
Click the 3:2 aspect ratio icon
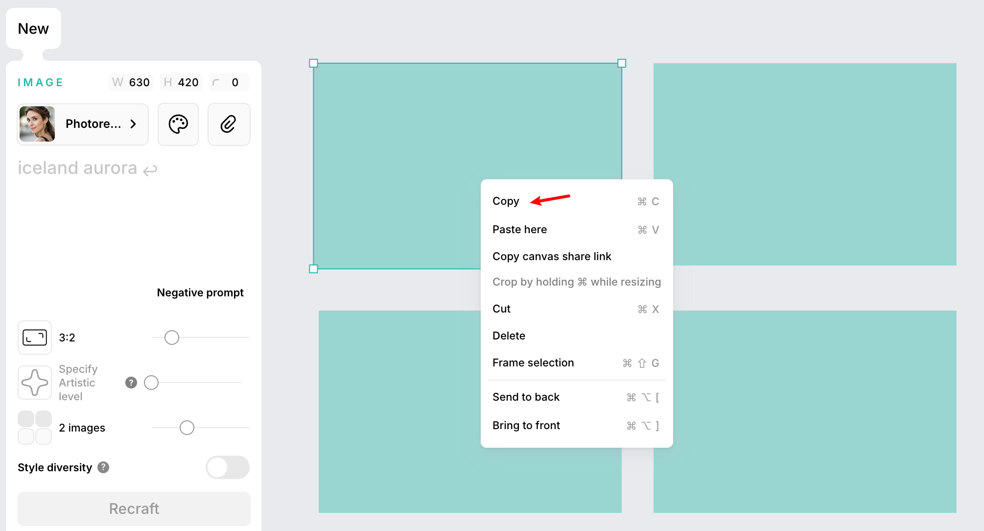pyautogui.click(x=35, y=338)
